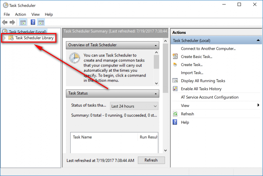This screenshot has height=176, width=263.
Task: Click the View action text in Actions pane
Action: pyautogui.click(x=185, y=106)
